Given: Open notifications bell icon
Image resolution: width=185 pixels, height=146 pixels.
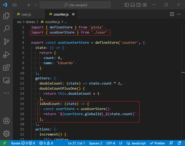Looking at the screenshot, I should [x=179, y=143].
